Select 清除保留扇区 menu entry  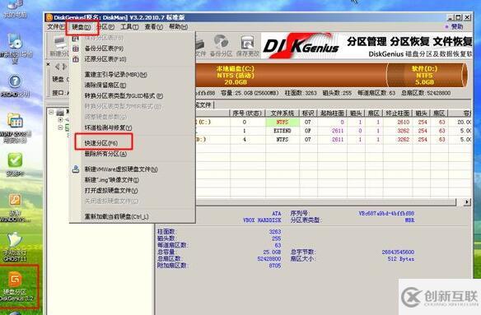[105, 86]
